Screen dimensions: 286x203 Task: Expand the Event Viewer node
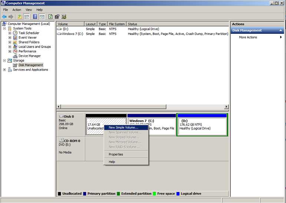click(x=10, y=37)
